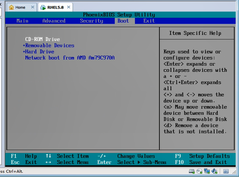Expand the Hard Drive plus sign
The height and width of the screenshot is (178, 239).
click(24, 52)
